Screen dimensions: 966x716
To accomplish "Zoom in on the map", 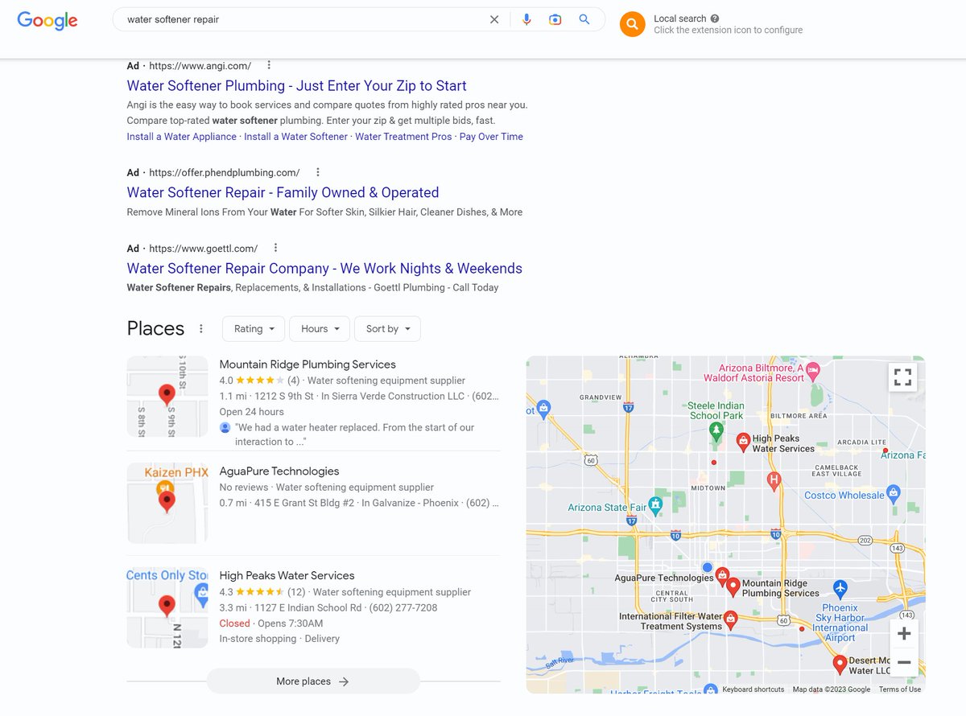I will click(x=904, y=634).
